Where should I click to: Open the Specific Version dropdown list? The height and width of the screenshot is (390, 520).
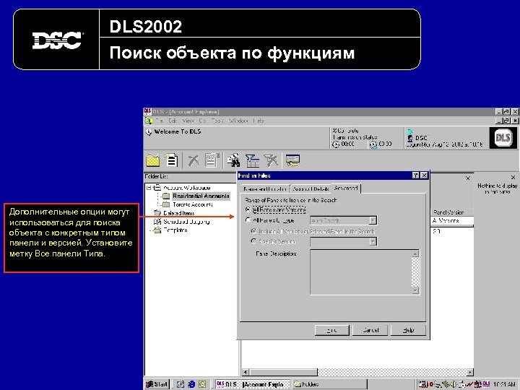coord(373,241)
